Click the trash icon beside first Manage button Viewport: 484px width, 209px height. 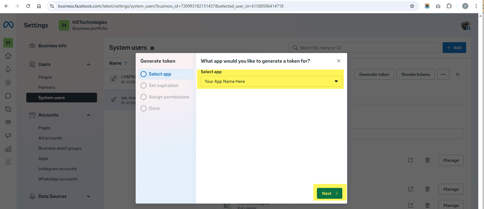pyautogui.click(x=428, y=160)
